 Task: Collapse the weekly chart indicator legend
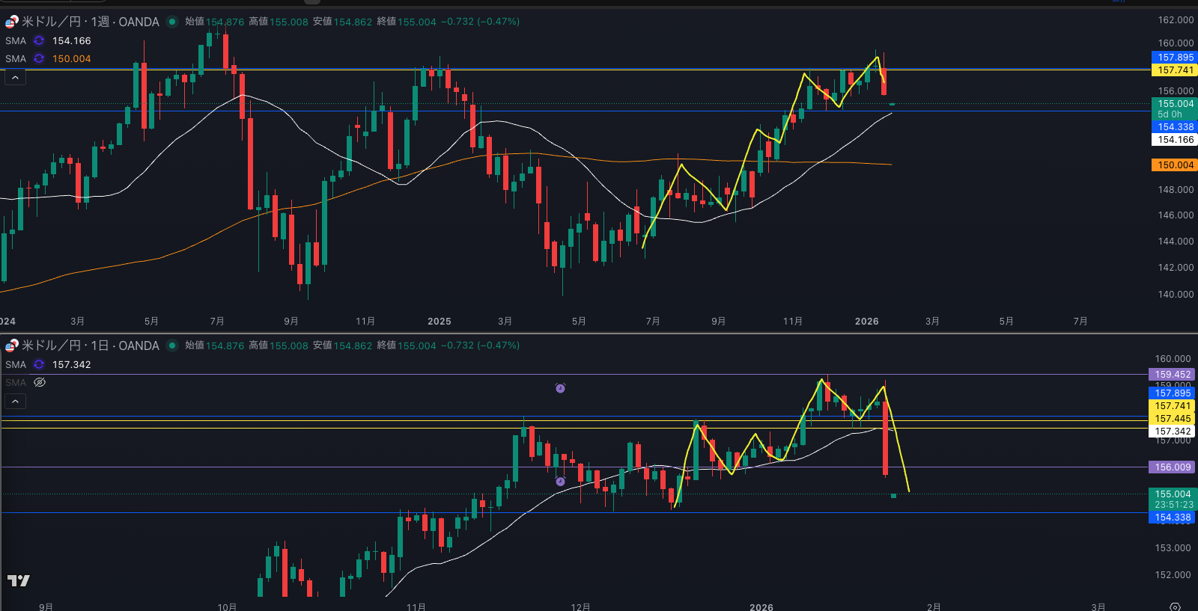15,78
